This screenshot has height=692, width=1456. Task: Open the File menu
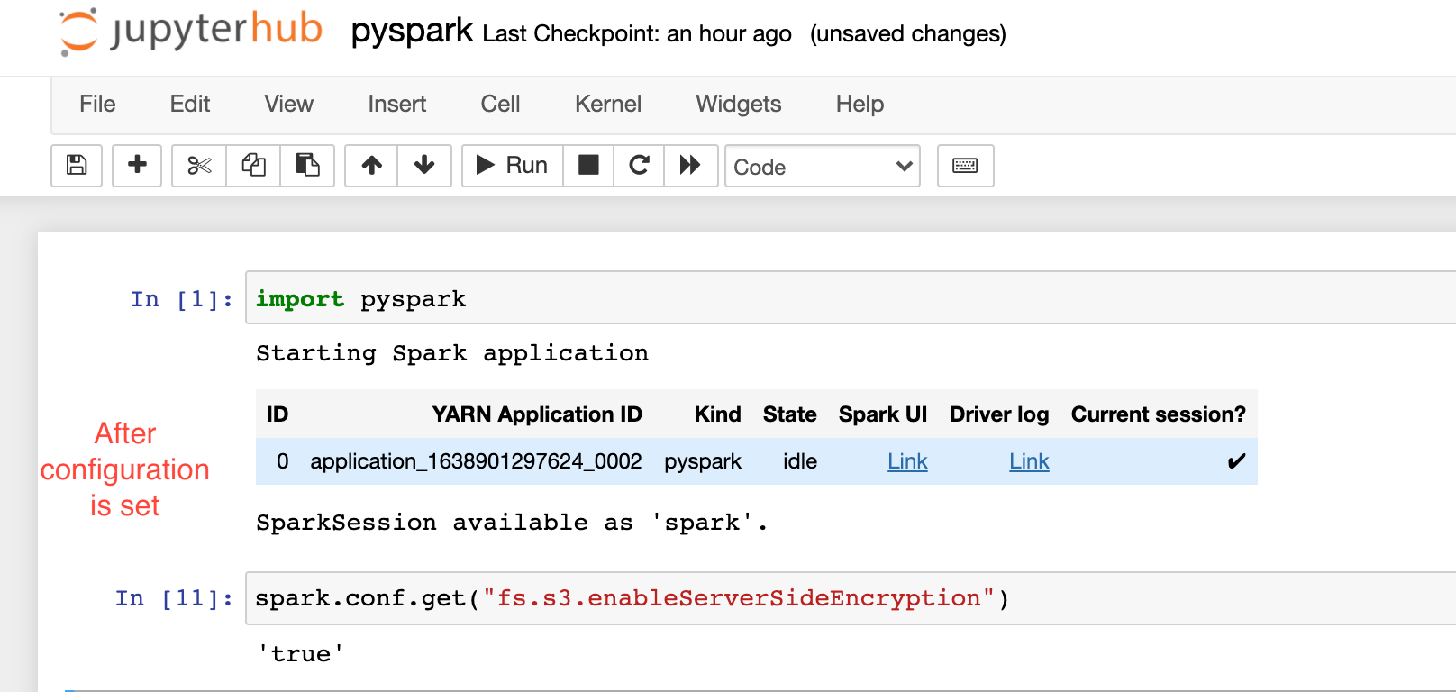(x=97, y=105)
